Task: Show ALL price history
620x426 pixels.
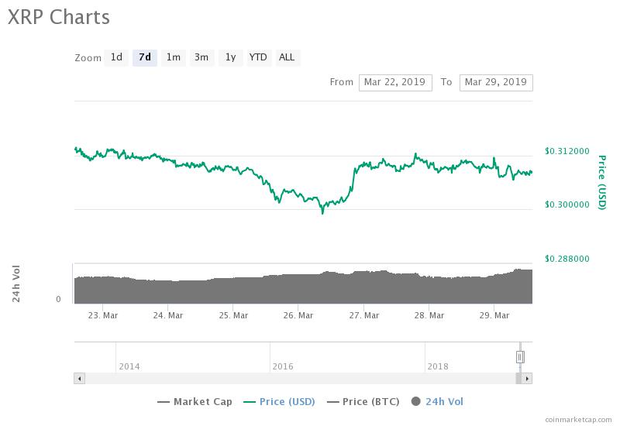Action: [287, 57]
